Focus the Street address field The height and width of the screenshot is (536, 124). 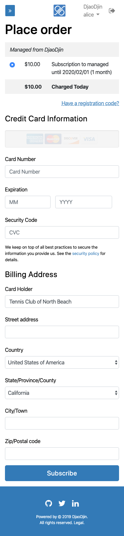click(x=62, y=332)
